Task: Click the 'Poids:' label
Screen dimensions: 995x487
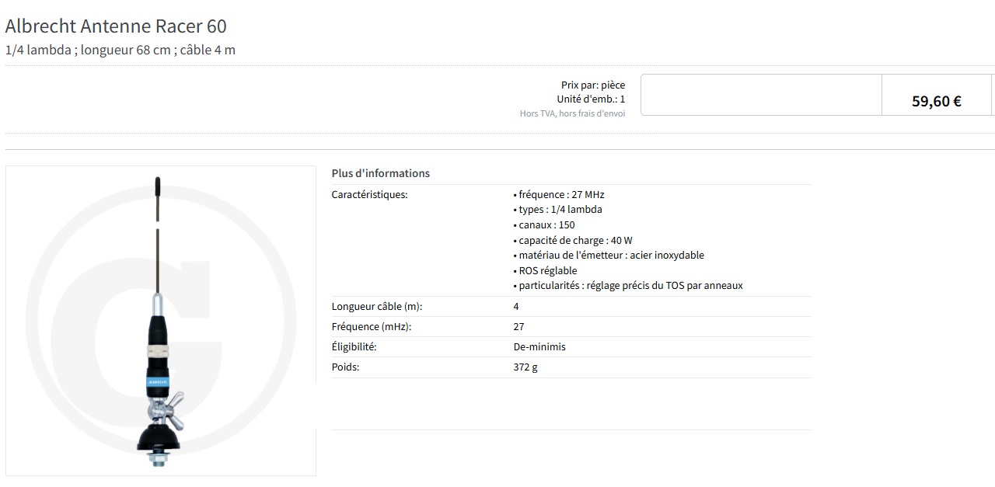Action: coord(345,367)
